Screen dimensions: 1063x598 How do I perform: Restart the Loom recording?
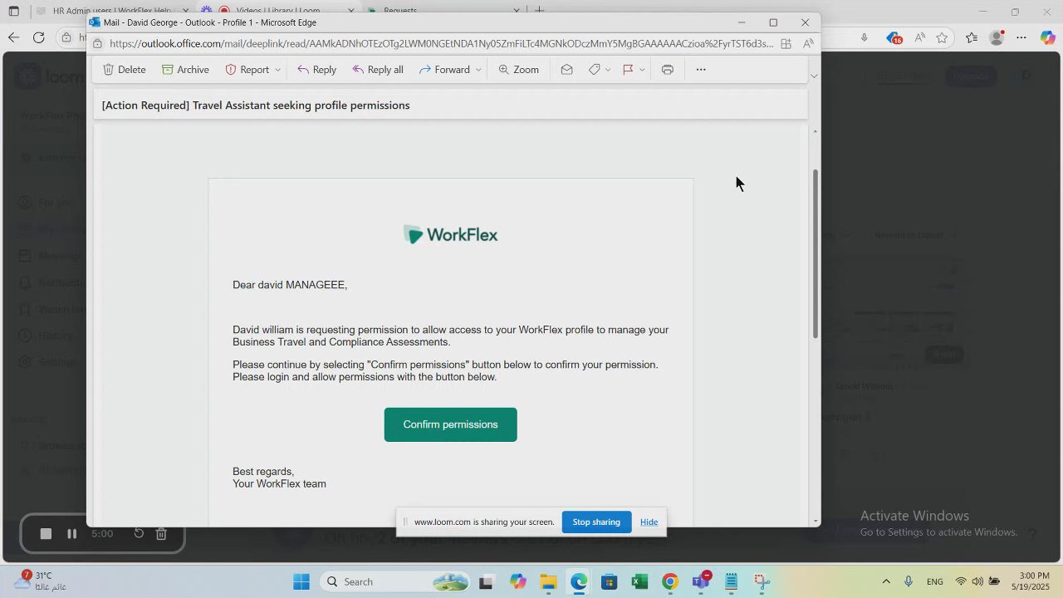[139, 534]
